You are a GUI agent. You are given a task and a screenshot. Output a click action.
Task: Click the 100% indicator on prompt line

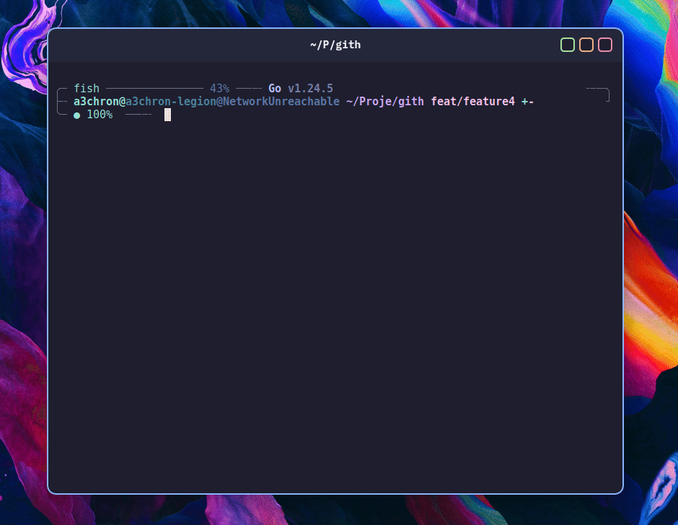click(x=100, y=115)
